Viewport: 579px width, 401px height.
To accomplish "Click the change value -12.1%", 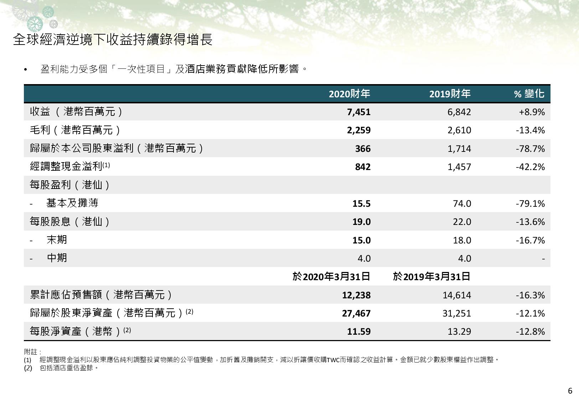I will [531, 313].
